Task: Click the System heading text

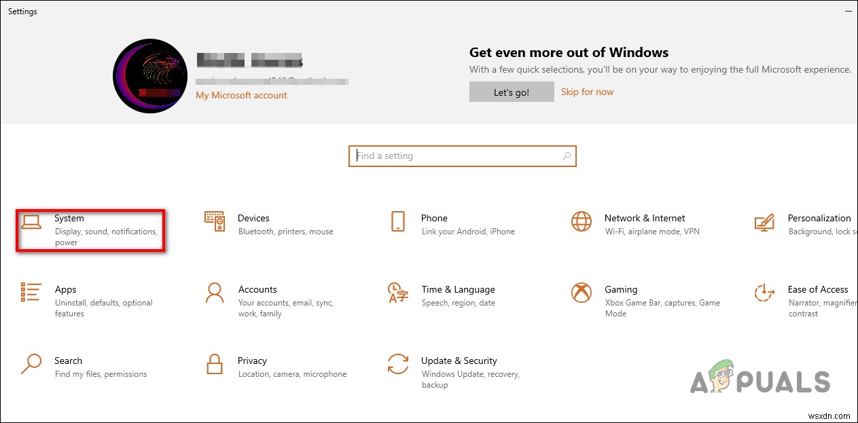Action: click(x=69, y=218)
